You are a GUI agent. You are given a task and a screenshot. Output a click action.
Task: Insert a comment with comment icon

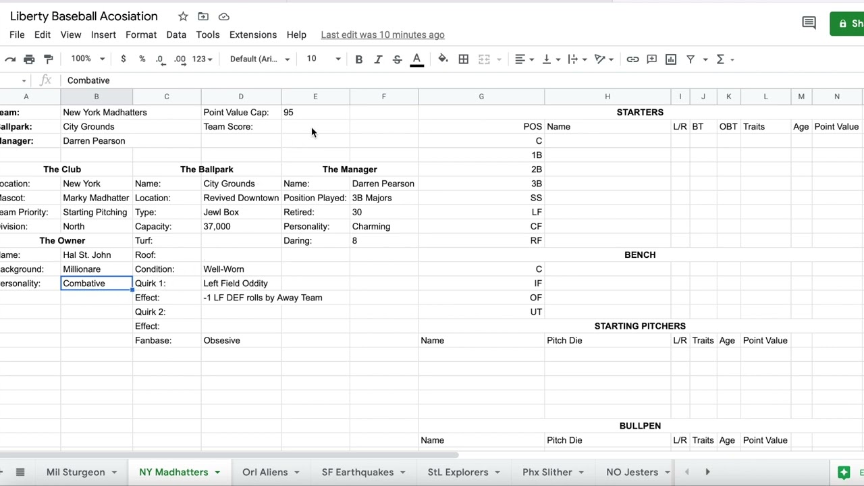tap(651, 59)
